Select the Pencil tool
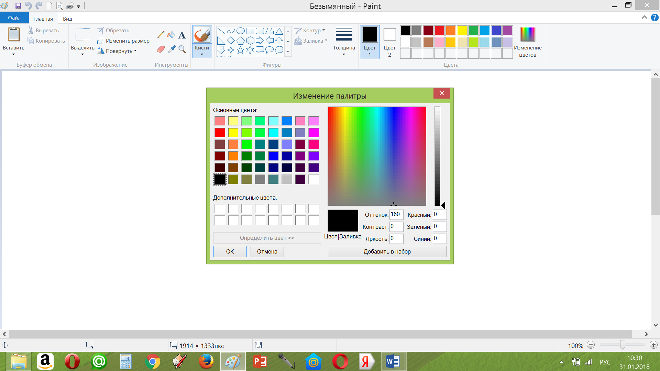660x371 pixels. tap(161, 34)
